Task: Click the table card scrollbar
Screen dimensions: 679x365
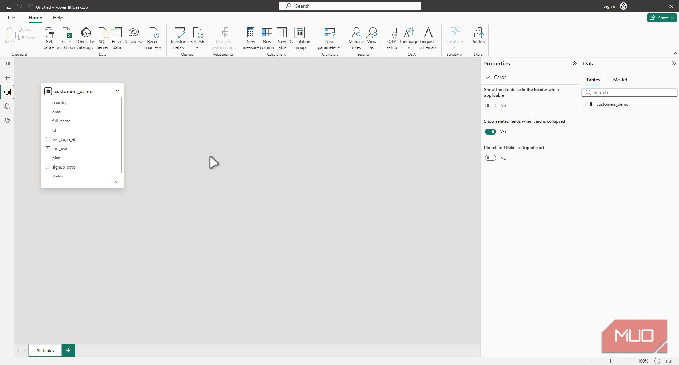Action: (x=122, y=135)
